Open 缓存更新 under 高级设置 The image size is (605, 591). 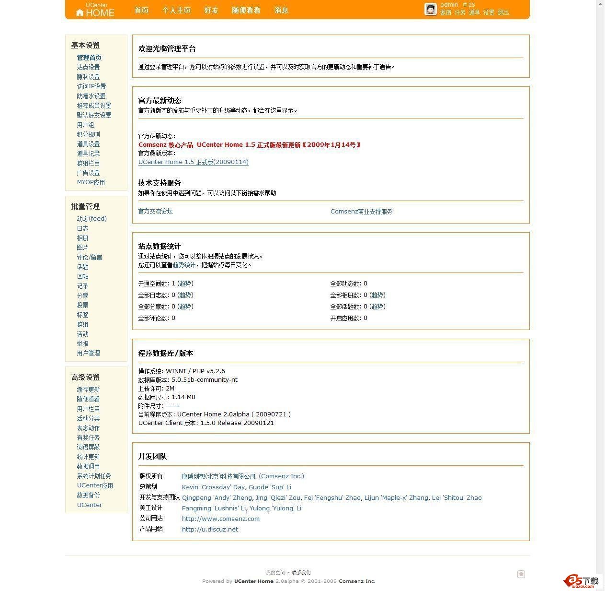coord(88,390)
